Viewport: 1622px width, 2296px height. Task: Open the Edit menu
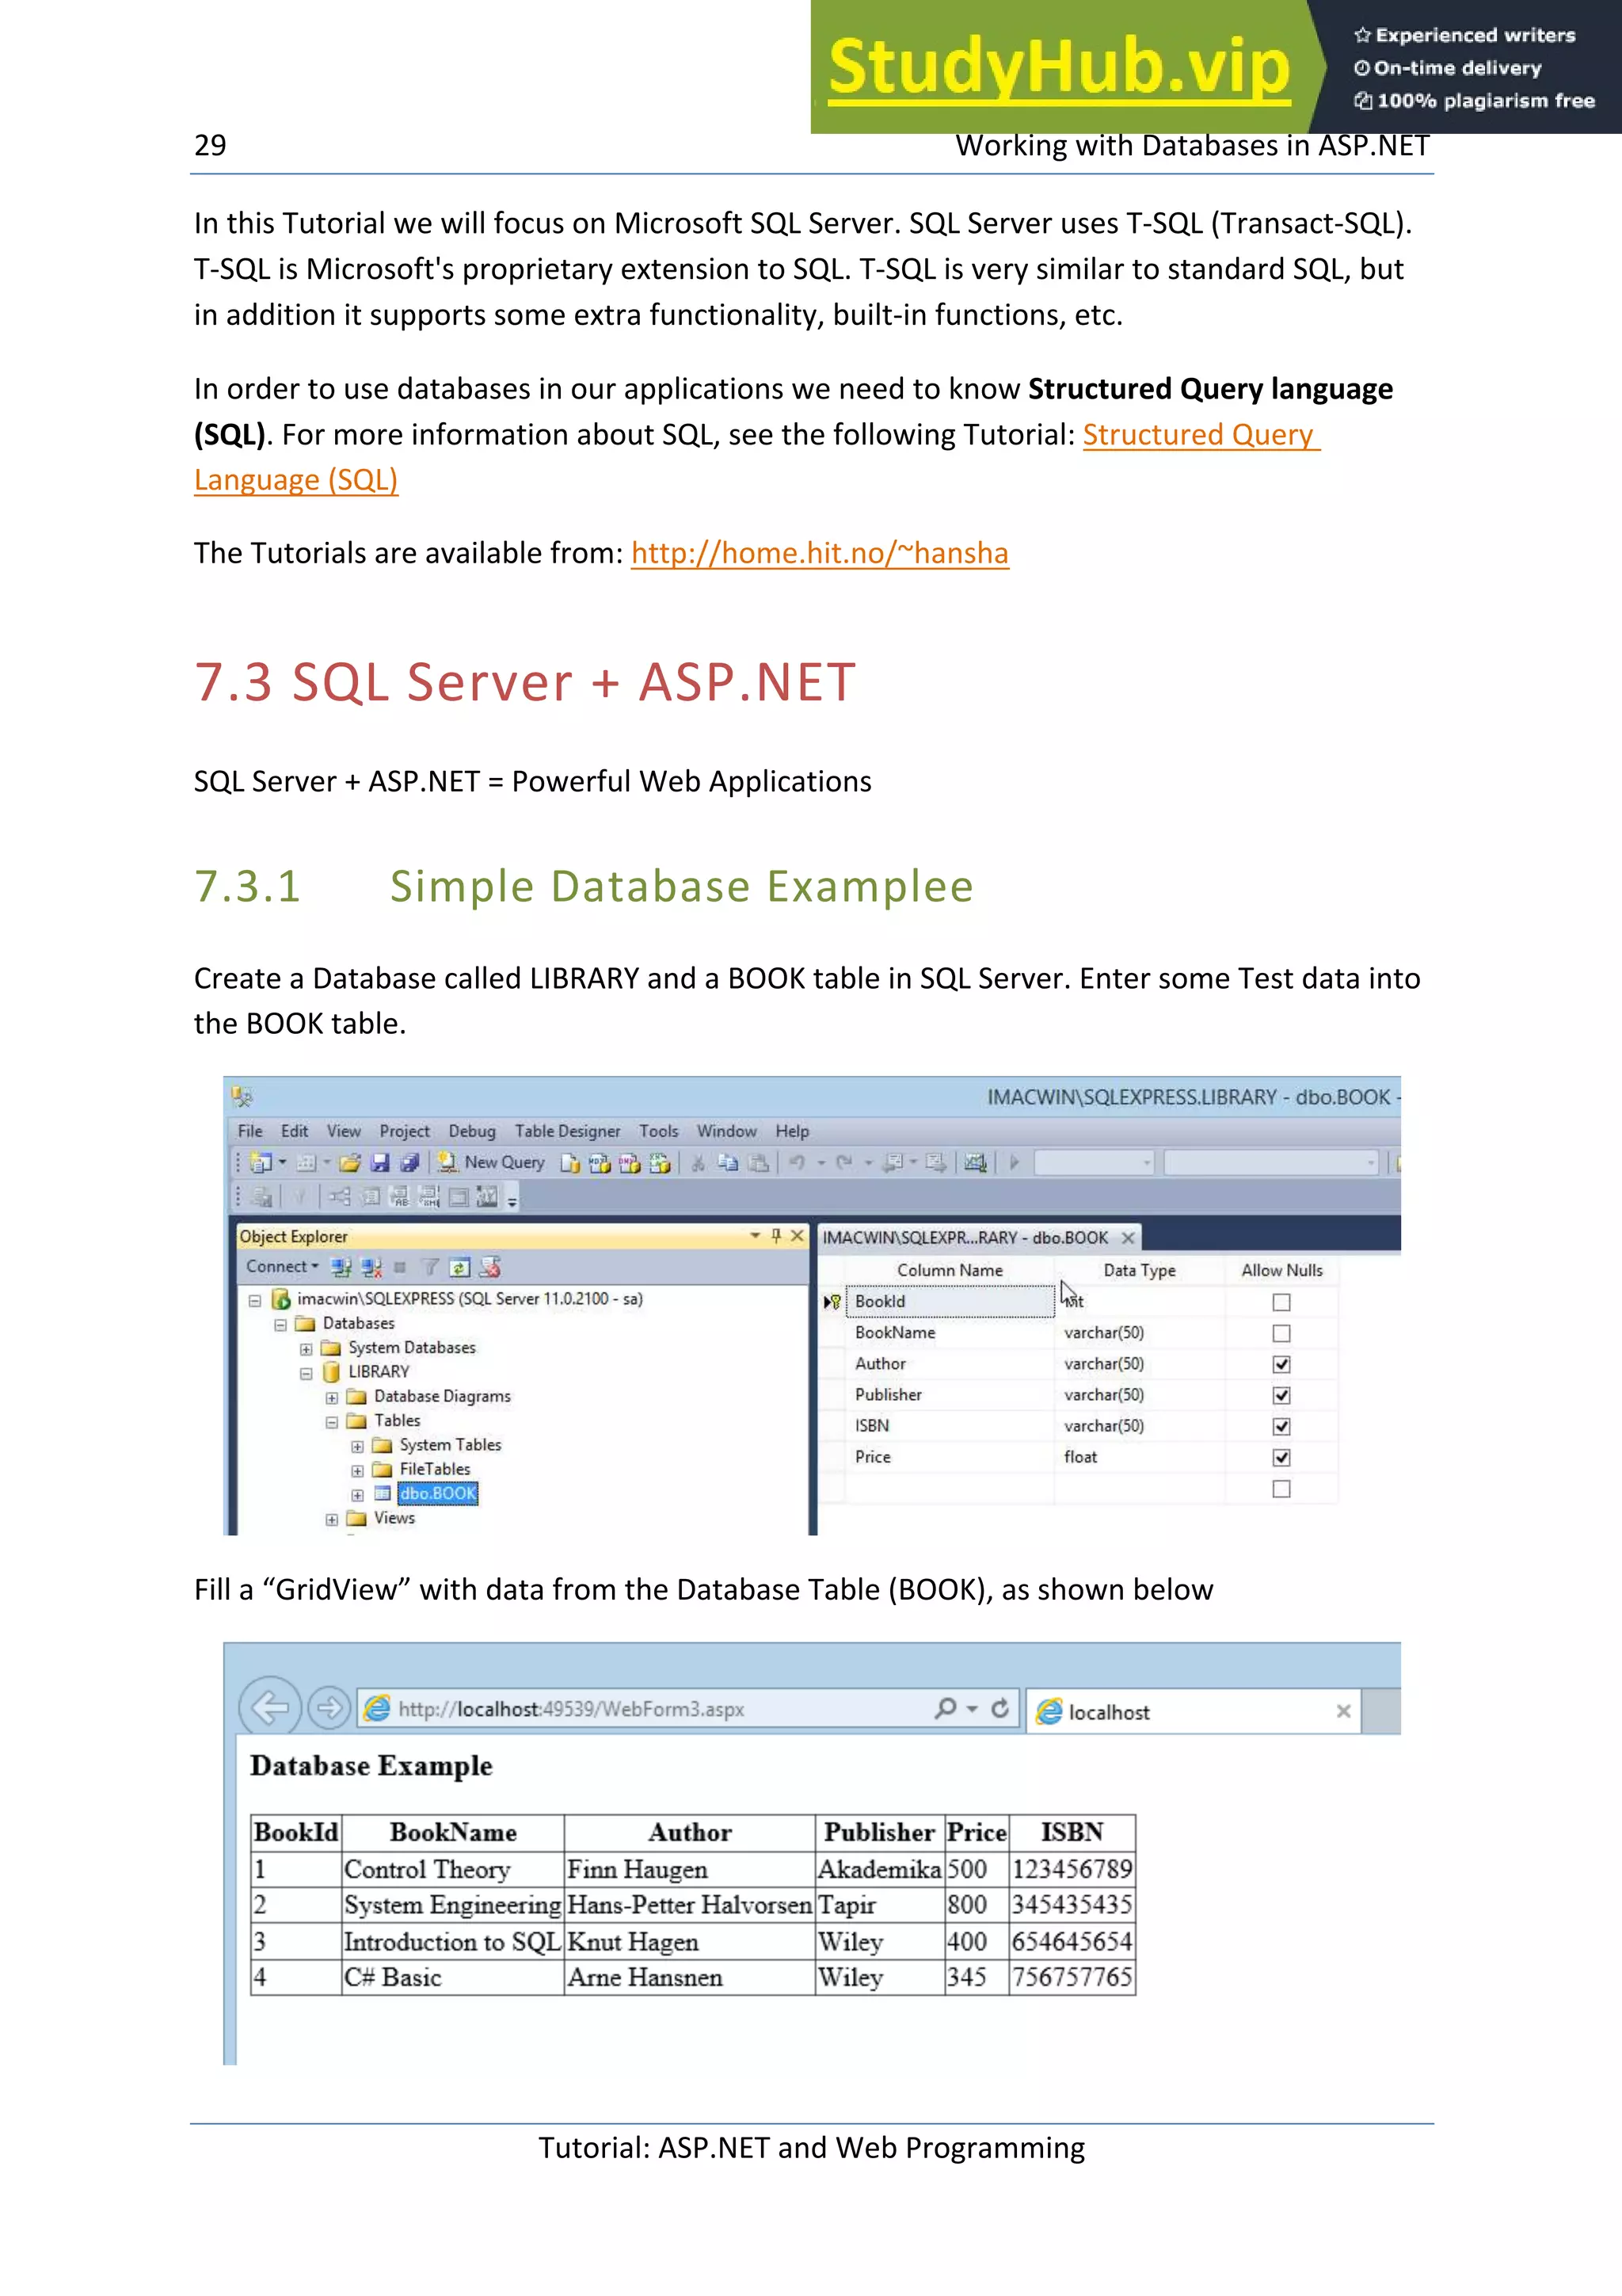click(x=294, y=1131)
